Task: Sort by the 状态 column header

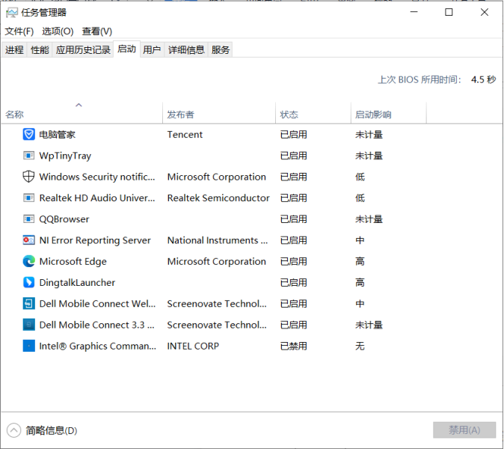Action: 313,114
